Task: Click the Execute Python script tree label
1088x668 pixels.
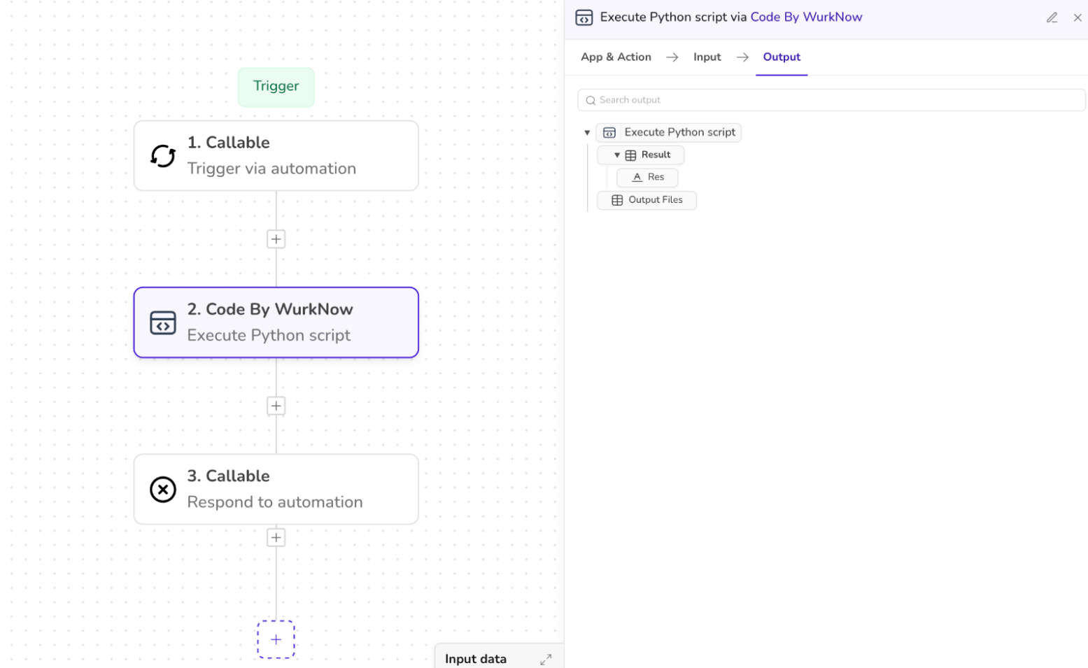Action: click(680, 132)
